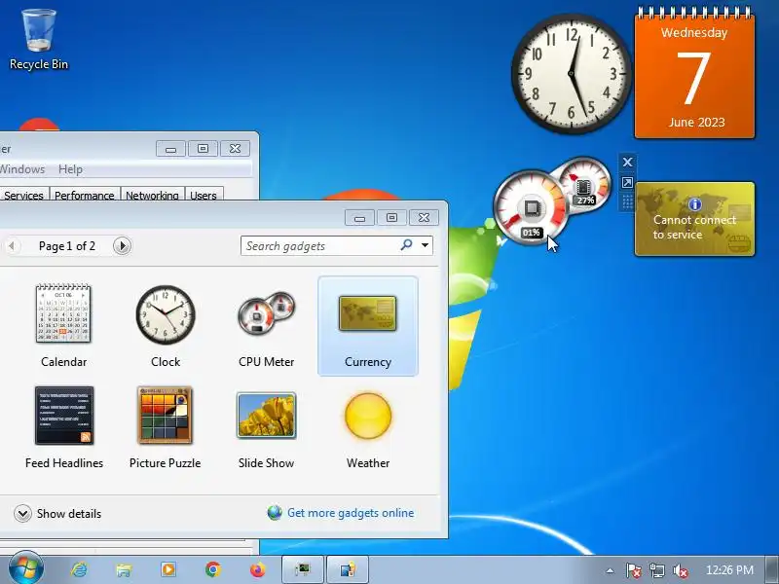Grab the CPU Meter gadget drag handle

(627, 201)
